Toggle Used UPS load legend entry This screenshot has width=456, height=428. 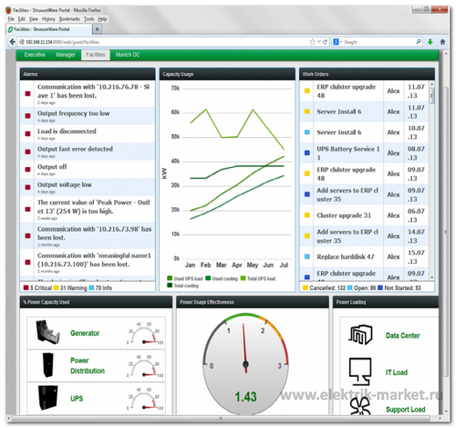pyautogui.click(x=185, y=278)
